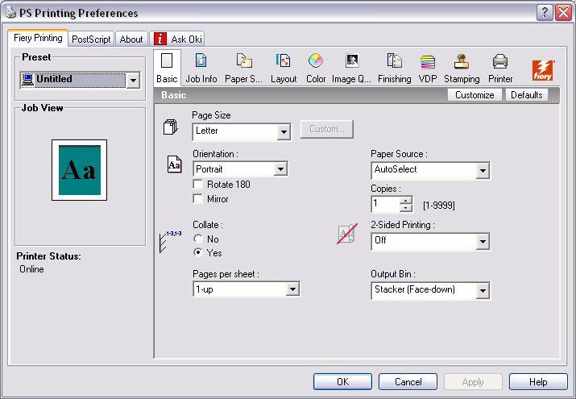Confirm with the OK button

pyautogui.click(x=342, y=382)
